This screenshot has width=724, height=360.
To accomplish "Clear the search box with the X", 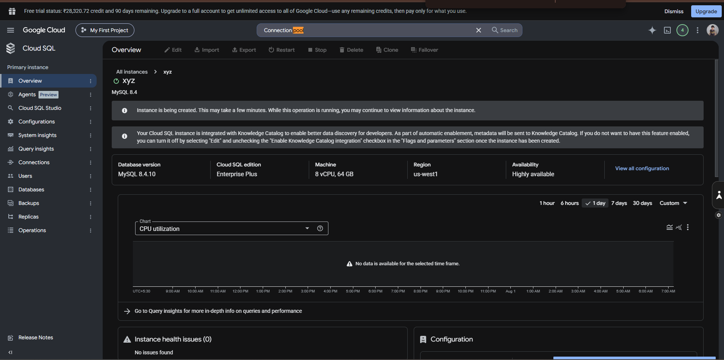I will point(479,30).
